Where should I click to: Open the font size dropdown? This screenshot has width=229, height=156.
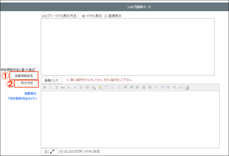tap(87, 87)
